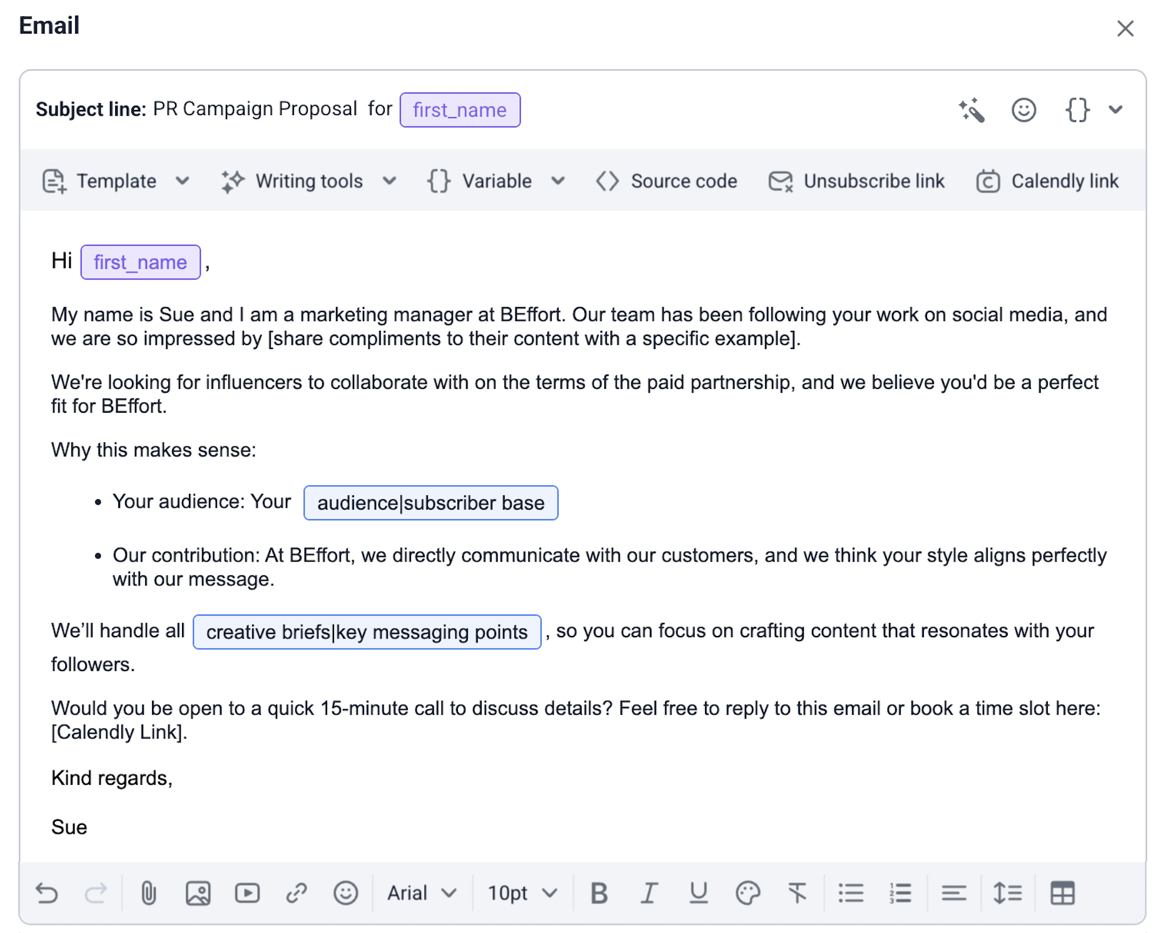Expand subject line variable chevron
The width and height of the screenshot is (1161, 933).
coord(1115,110)
